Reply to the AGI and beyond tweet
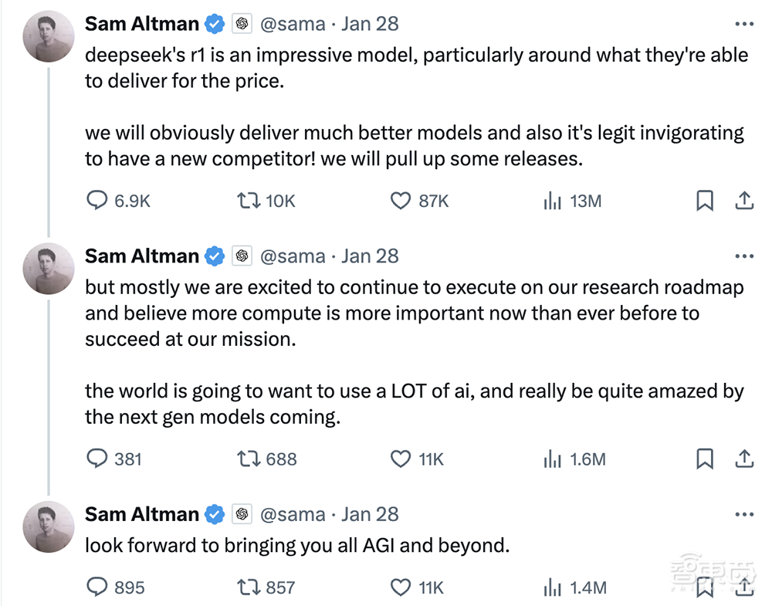This screenshot has height=606, width=772. pyautogui.click(x=96, y=587)
